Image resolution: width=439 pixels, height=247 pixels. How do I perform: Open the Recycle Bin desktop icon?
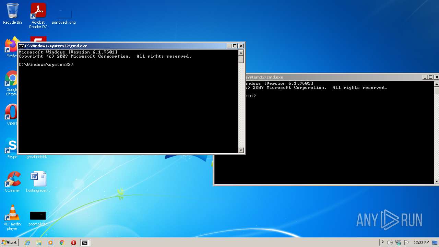point(12,14)
